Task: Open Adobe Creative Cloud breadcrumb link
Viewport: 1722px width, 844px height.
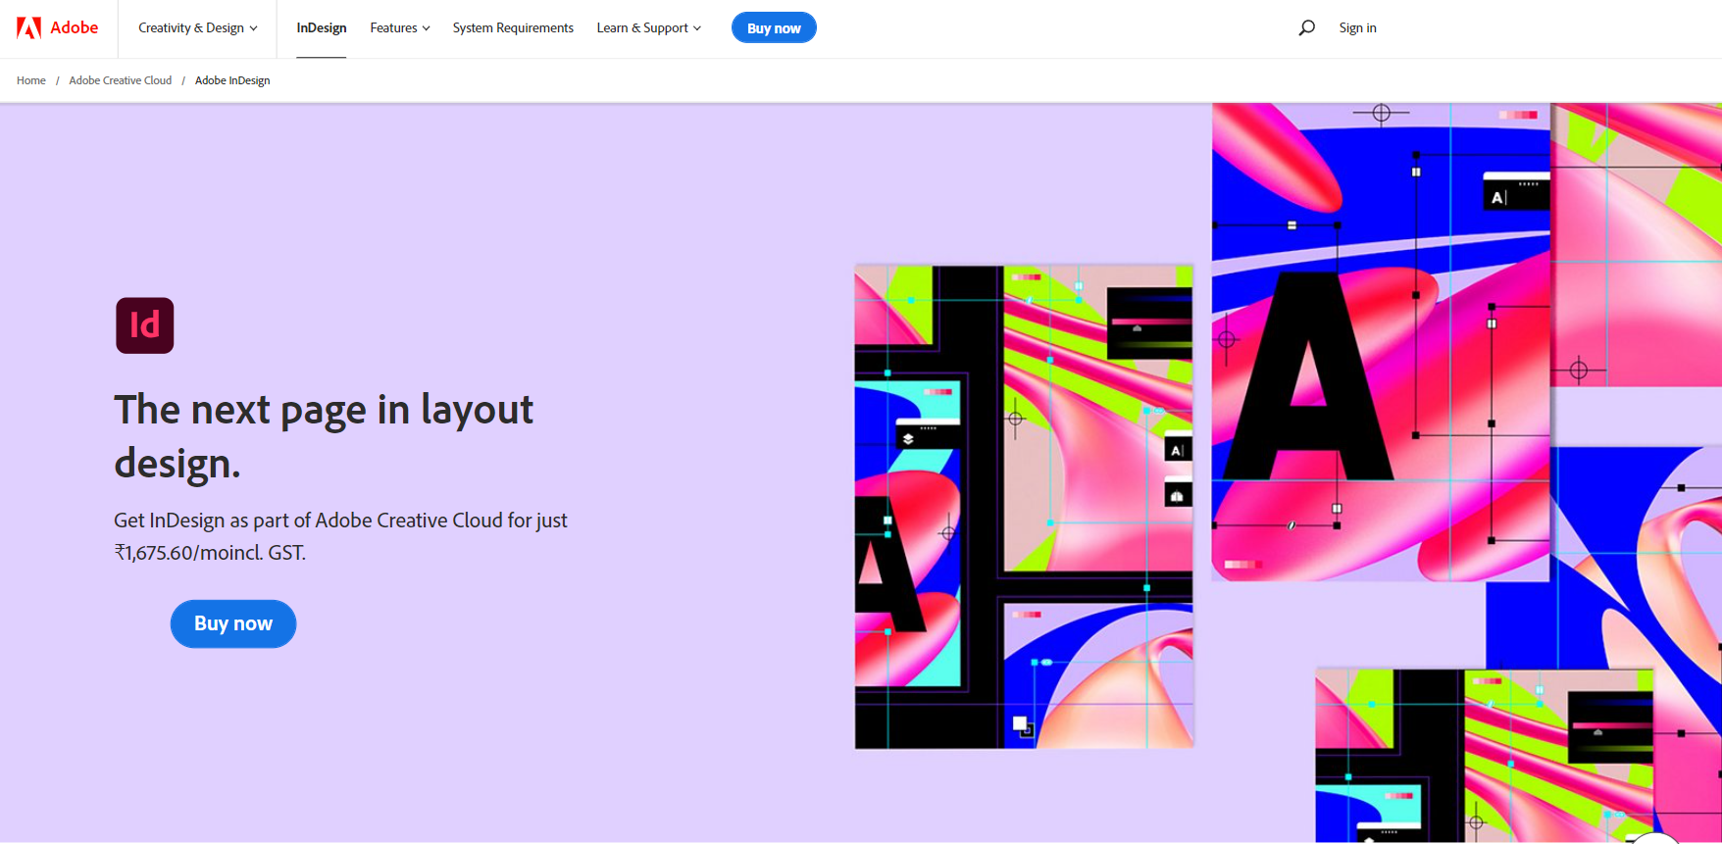Action: (121, 80)
